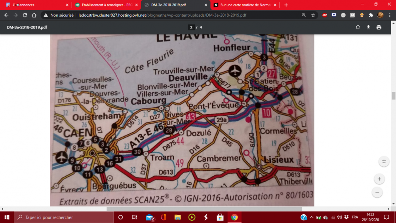Screen dimensions: 396x223
Task: Print the PDF document
Action: tap(379, 27)
